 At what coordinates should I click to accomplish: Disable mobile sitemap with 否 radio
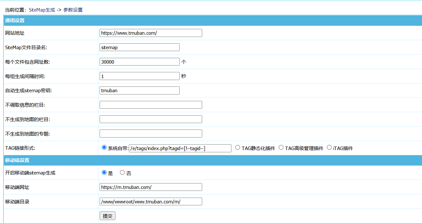[x=122, y=173]
